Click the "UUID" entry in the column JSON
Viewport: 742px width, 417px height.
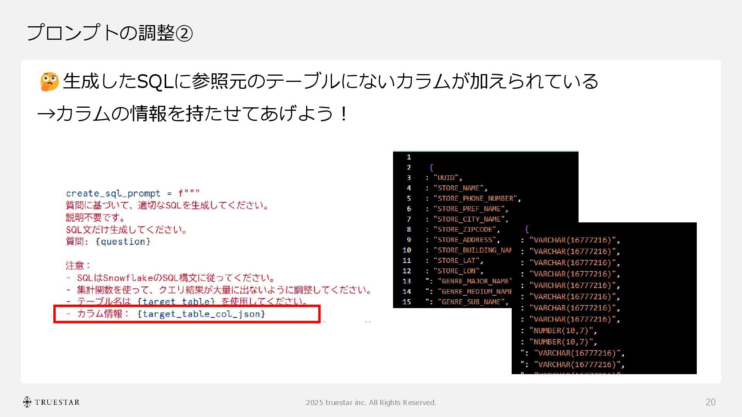point(448,178)
